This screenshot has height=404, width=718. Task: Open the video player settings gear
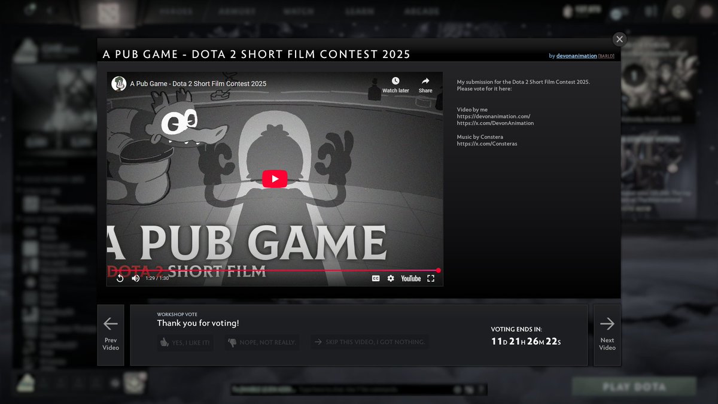coord(391,278)
